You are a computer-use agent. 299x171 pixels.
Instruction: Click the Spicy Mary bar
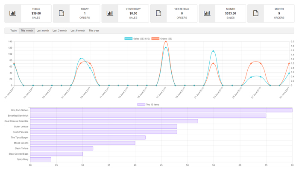41,159
